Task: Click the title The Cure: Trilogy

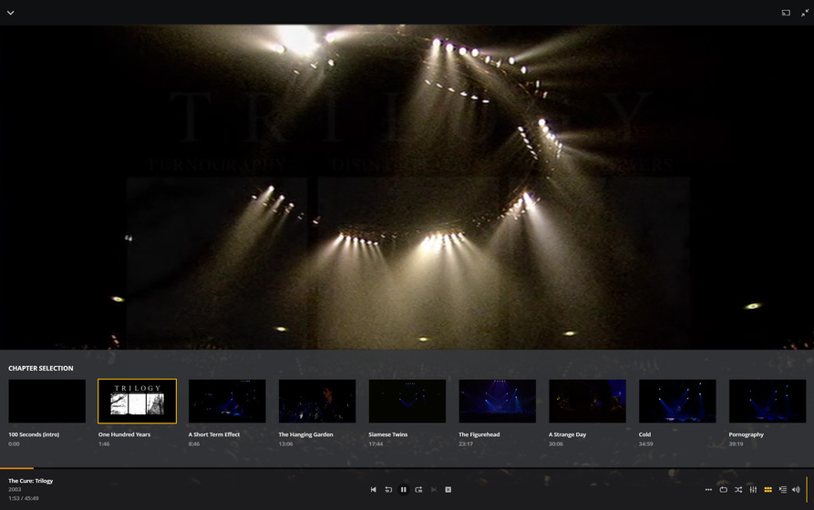Action: point(31,481)
